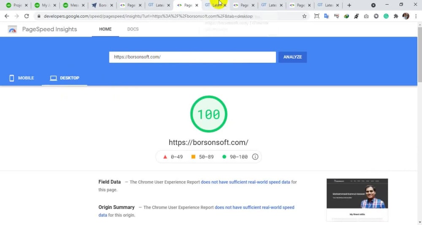
Task: Close the 'My Jo' Upwork tab
Action: pos(54,5)
